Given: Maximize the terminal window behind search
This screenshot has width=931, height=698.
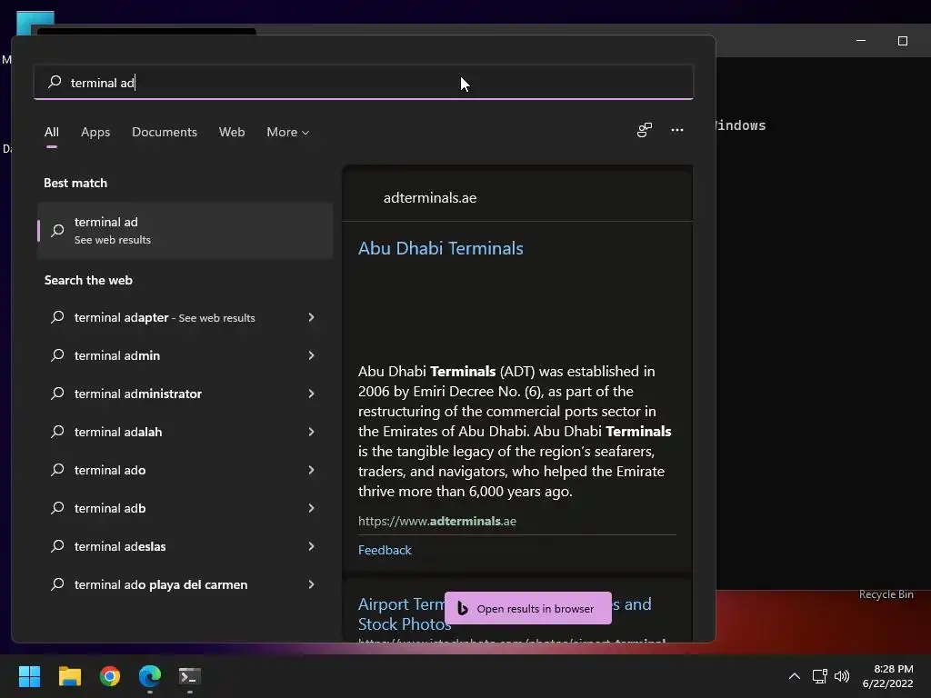Looking at the screenshot, I should (903, 41).
